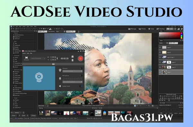
Task: Select the Layer 4 mask thumbnail
Action: (x=169, y=62)
